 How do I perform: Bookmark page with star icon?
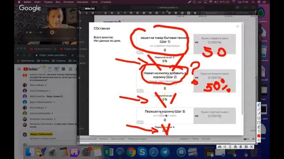(x=72, y=55)
